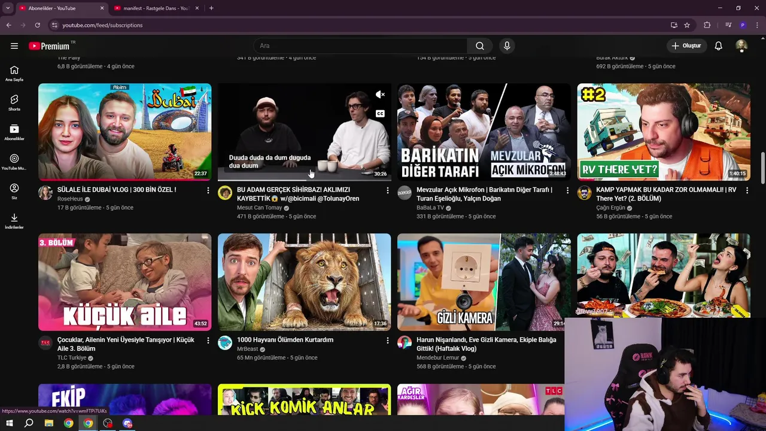Click TLC Turkiye channel avatar
Image resolution: width=766 pixels, height=431 pixels.
coord(45,343)
